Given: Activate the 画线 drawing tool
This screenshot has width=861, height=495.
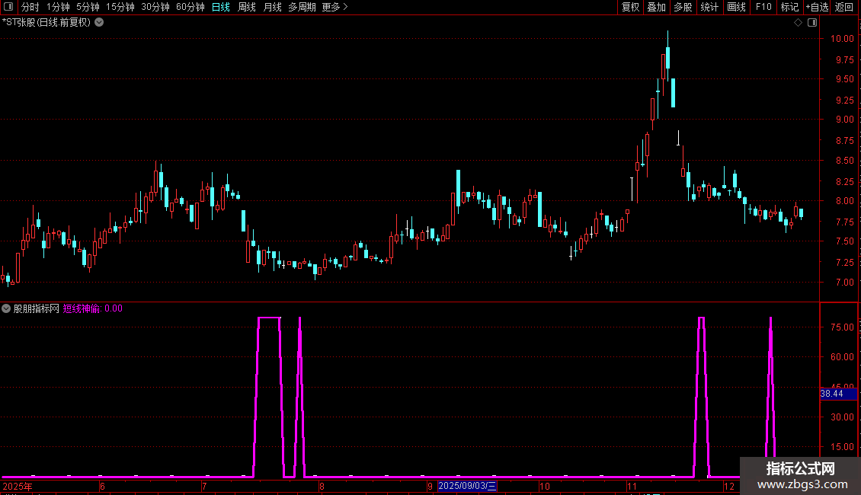Looking at the screenshot, I should click(x=736, y=7).
